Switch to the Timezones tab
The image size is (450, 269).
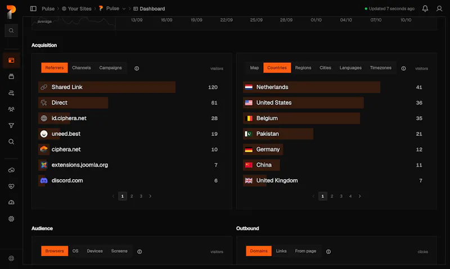tap(381, 68)
